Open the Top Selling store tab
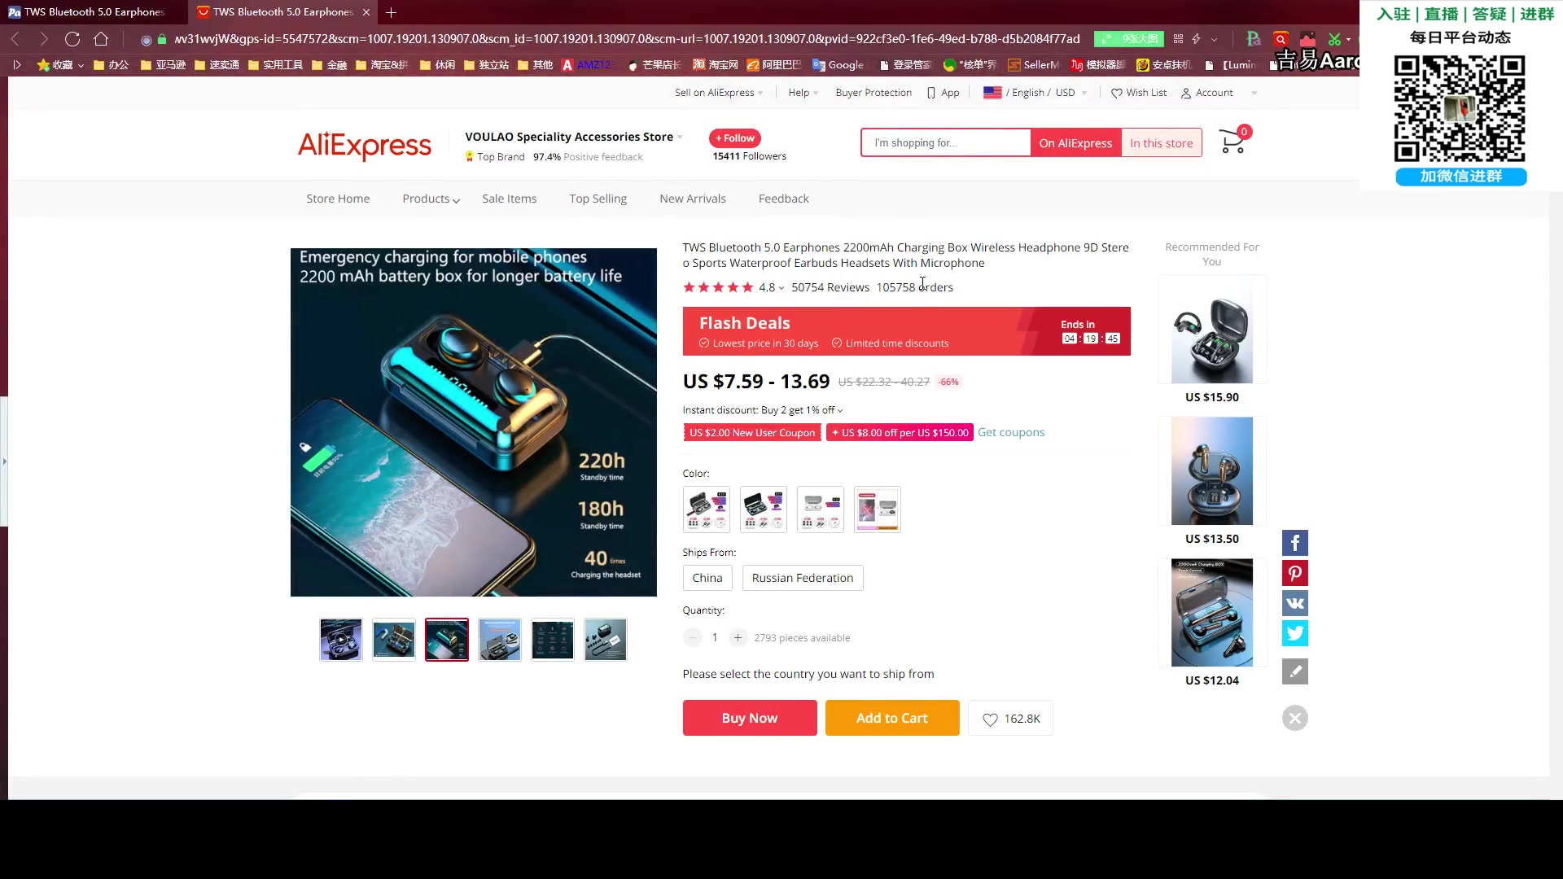 tap(598, 199)
